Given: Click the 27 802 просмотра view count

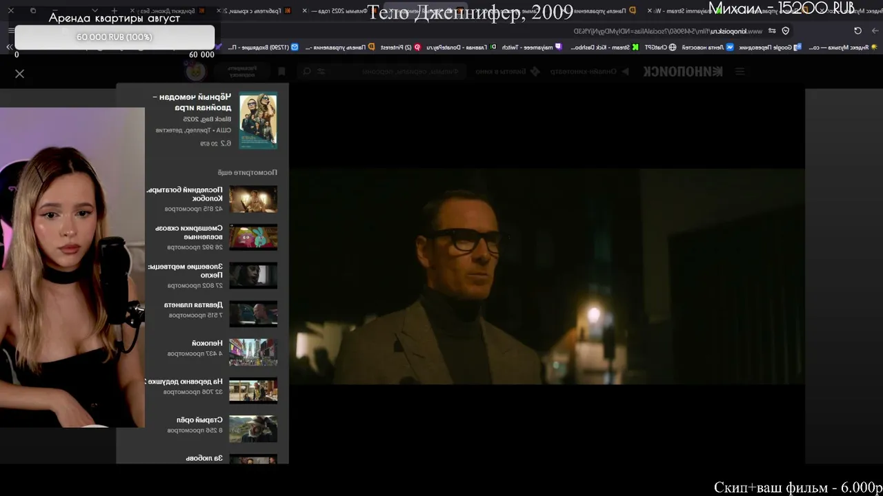Looking at the screenshot, I should pos(195,286).
